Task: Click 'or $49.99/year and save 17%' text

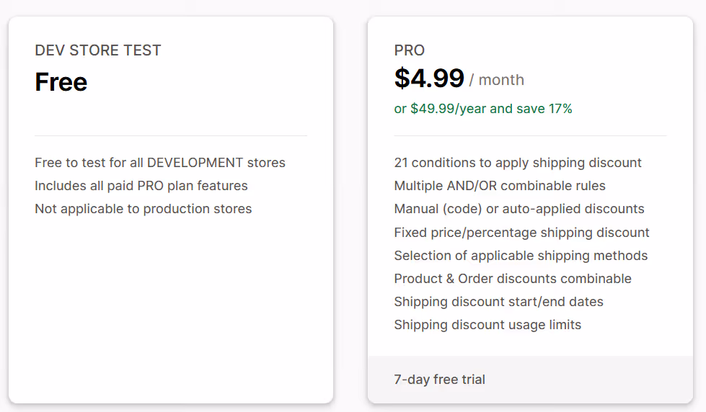Action: pos(483,108)
